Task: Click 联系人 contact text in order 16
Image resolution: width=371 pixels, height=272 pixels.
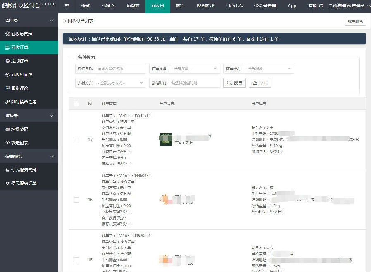Action: coord(262,188)
